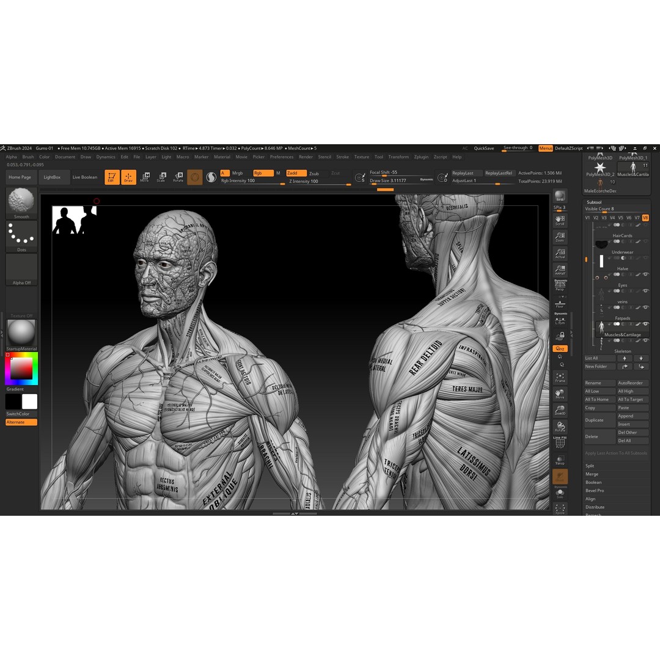Toggle Solo mode
This screenshot has height=660, width=660.
pyautogui.click(x=560, y=493)
